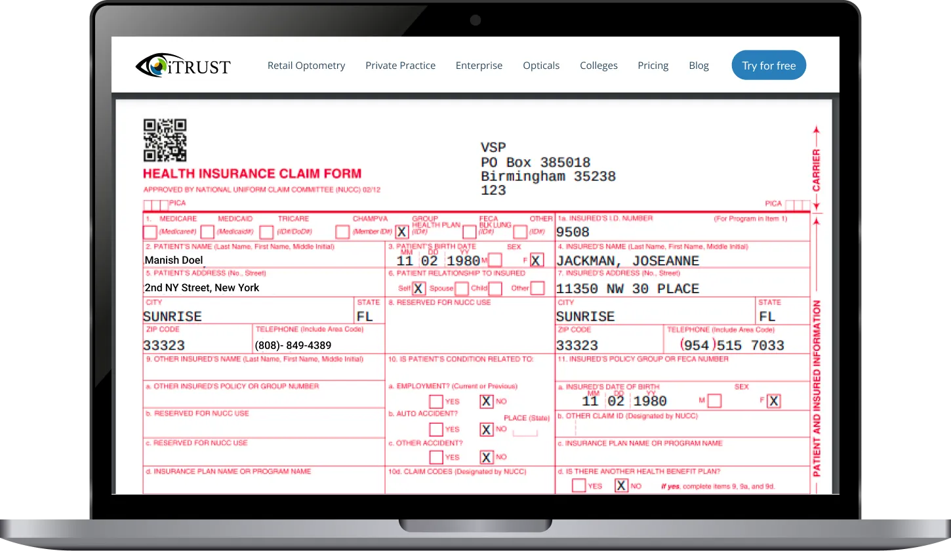View the Pricing page
The image size is (951, 551).
tap(653, 66)
